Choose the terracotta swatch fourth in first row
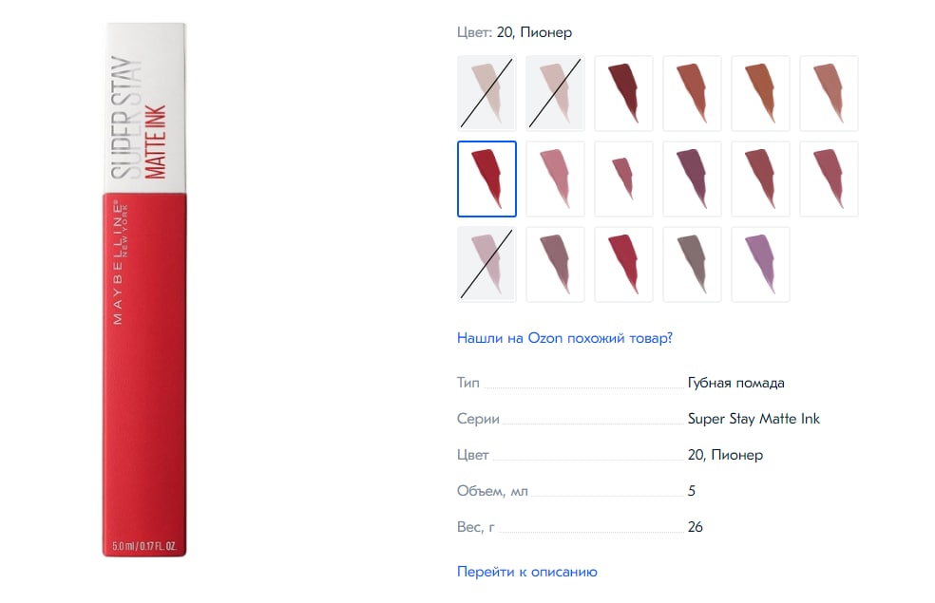Screen dimensions: 935x603 tap(692, 94)
